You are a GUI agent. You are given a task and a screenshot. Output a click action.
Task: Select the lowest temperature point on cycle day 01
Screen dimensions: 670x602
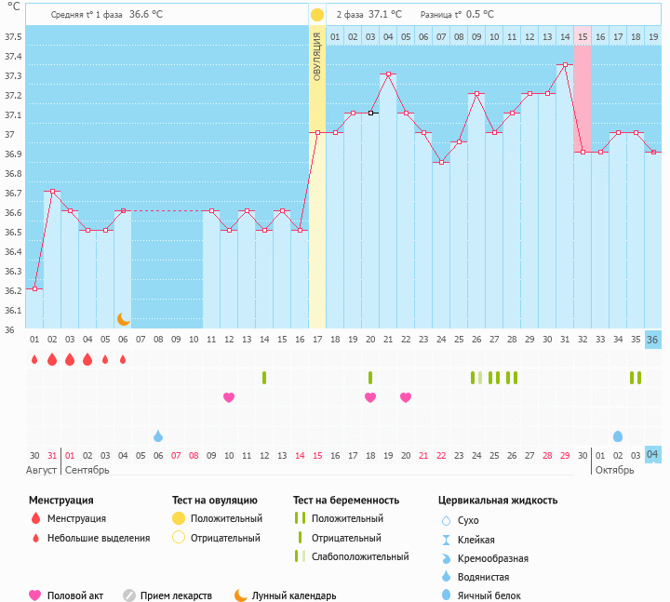(x=34, y=288)
